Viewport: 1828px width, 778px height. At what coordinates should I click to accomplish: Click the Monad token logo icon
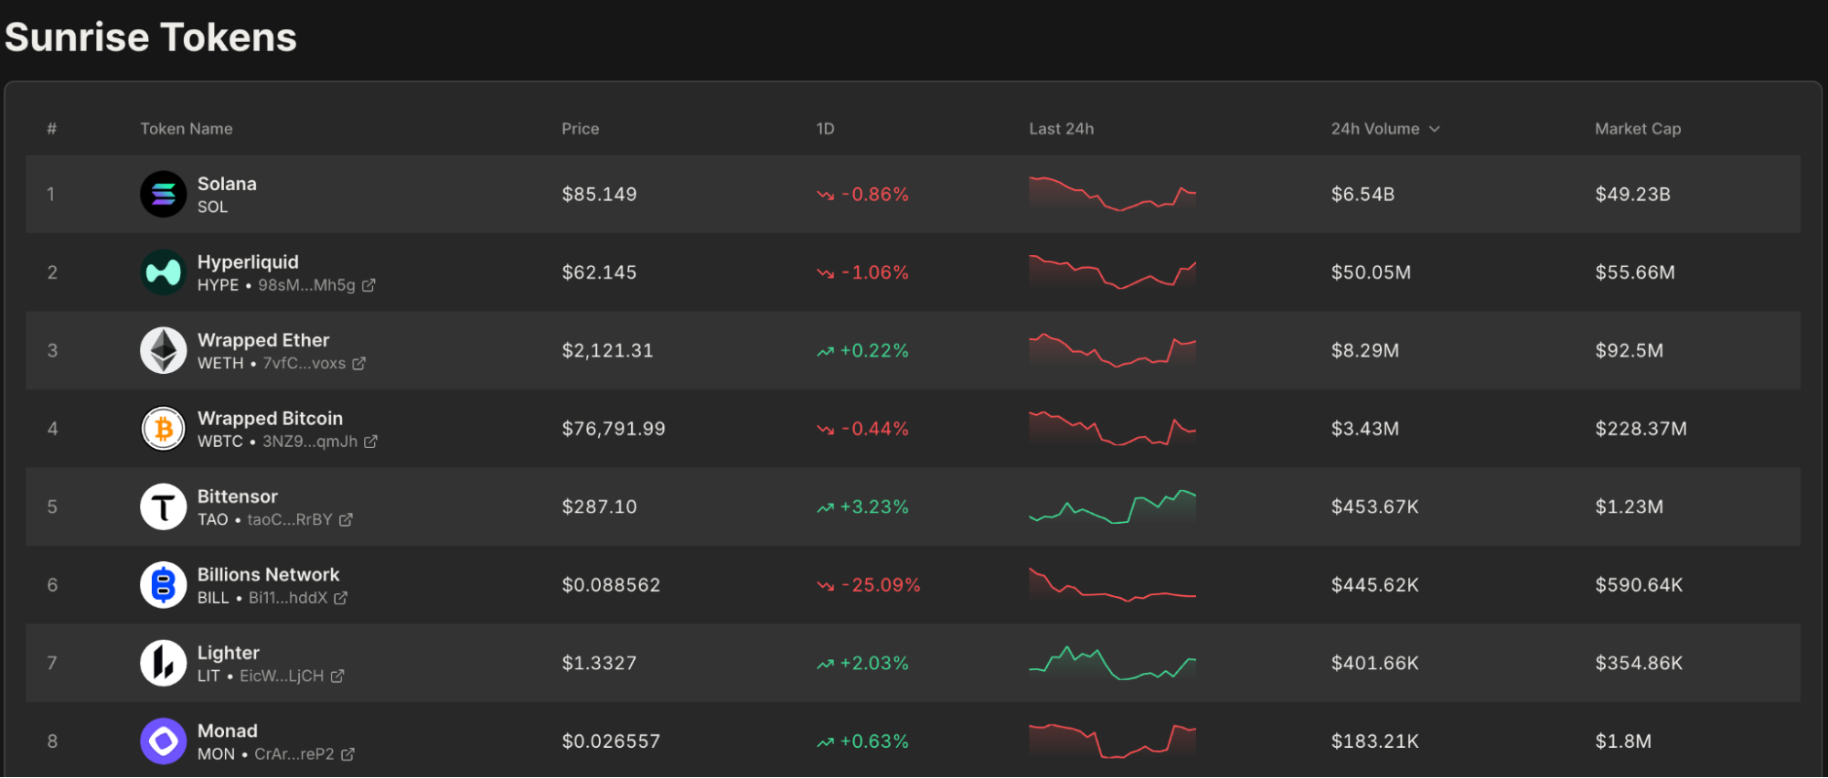pyautogui.click(x=164, y=741)
